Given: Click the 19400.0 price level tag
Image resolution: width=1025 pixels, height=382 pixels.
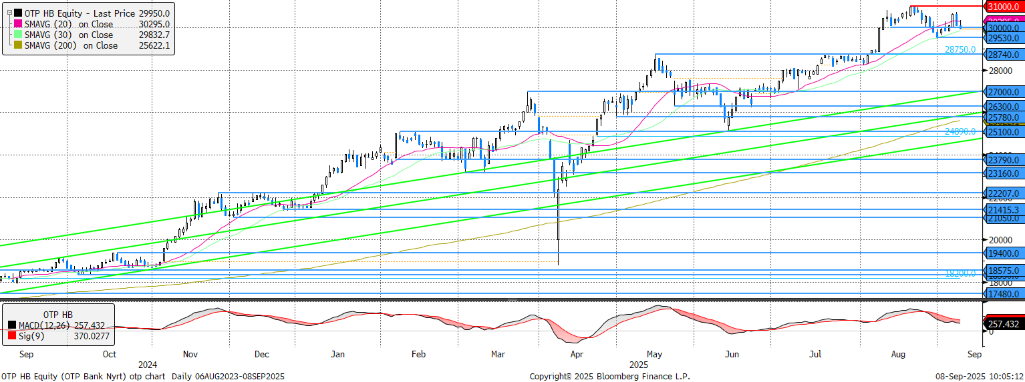Looking at the screenshot, I should tap(1003, 253).
